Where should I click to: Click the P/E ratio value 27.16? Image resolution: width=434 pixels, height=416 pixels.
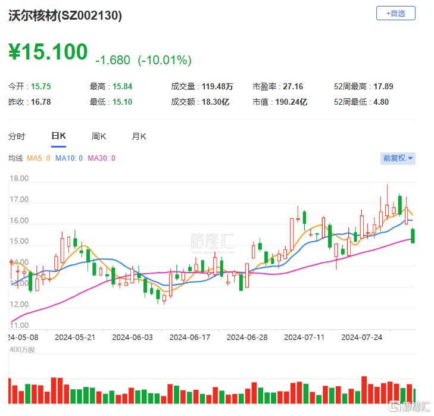tap(293, 86)
